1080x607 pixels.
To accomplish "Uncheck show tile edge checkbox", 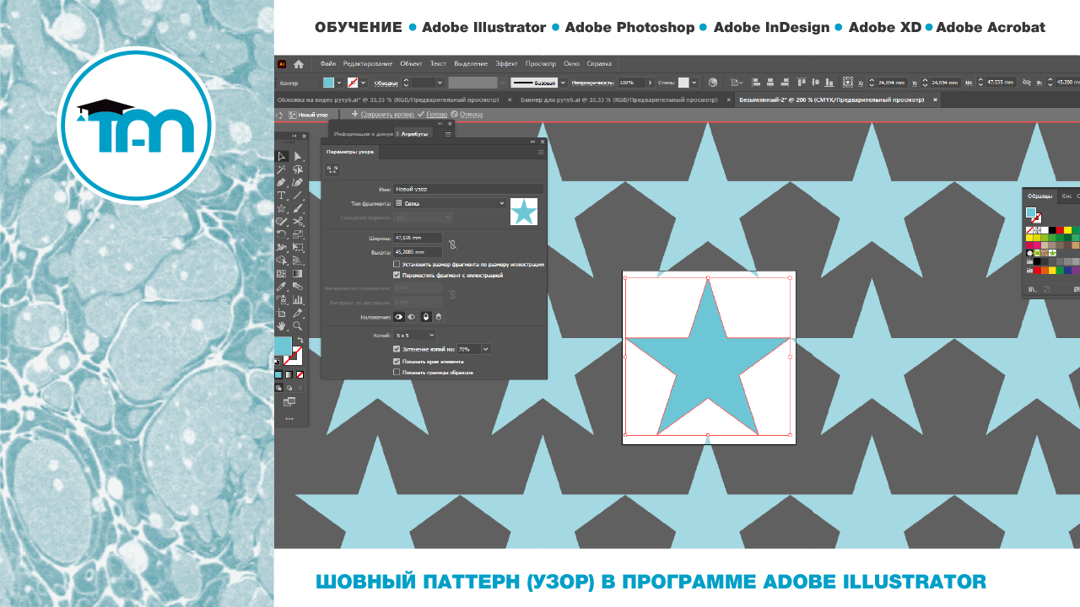I will point(397,361).
